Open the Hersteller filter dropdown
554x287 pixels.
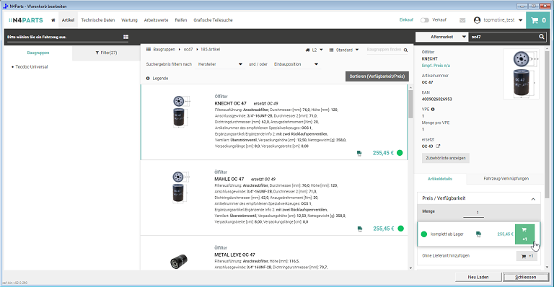pyautogui.click(x=220, y=64)
